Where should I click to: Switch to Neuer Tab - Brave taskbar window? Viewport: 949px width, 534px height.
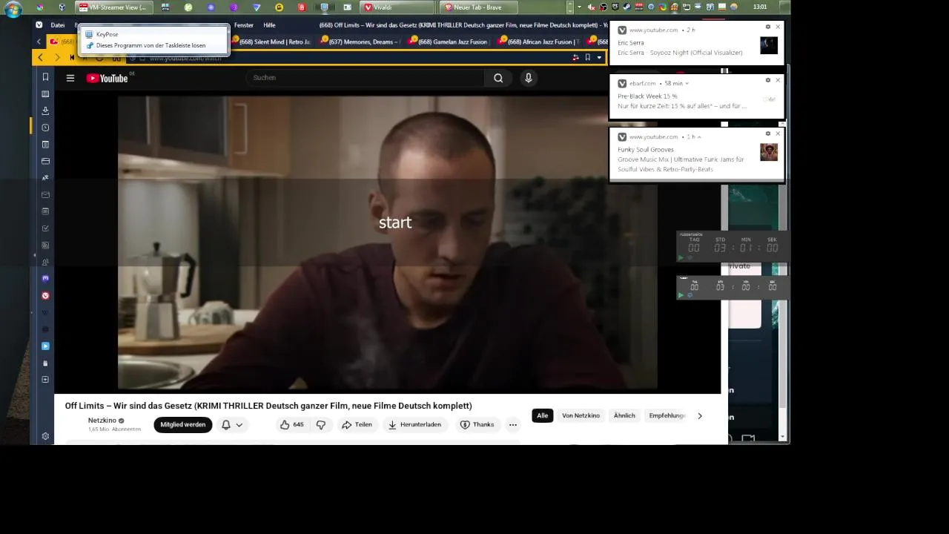click(478, 7)
